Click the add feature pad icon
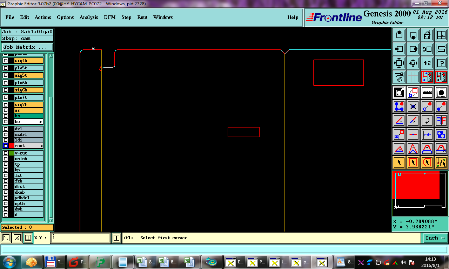Viewport: 449px width, 269px height. tap(441, 92)
